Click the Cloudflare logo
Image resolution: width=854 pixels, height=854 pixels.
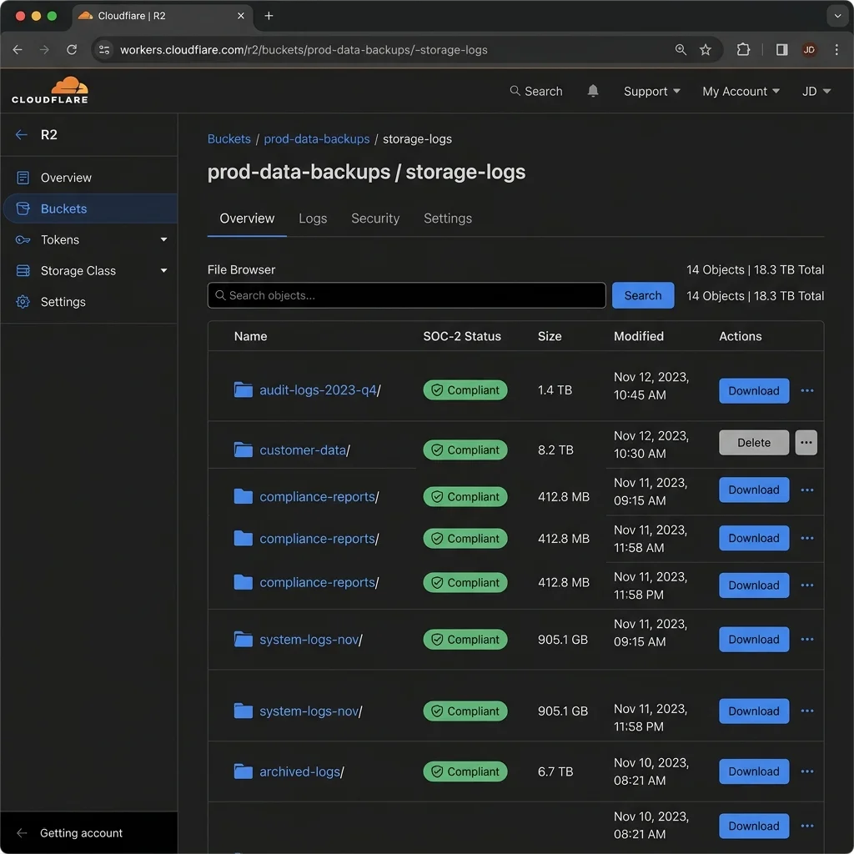(49, 90)
